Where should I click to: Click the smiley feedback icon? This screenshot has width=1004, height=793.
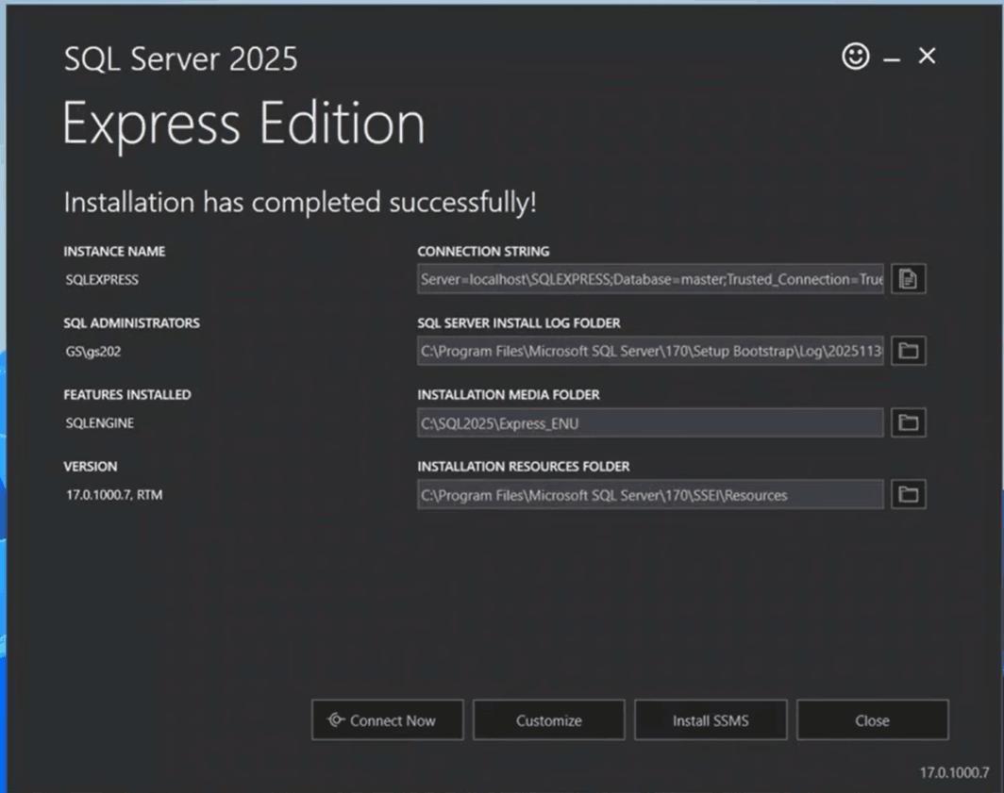856,56
